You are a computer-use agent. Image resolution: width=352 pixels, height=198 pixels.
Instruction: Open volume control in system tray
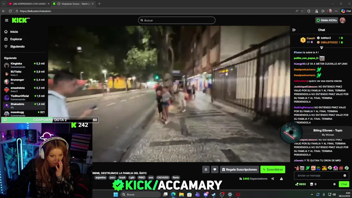pos(334,194)
